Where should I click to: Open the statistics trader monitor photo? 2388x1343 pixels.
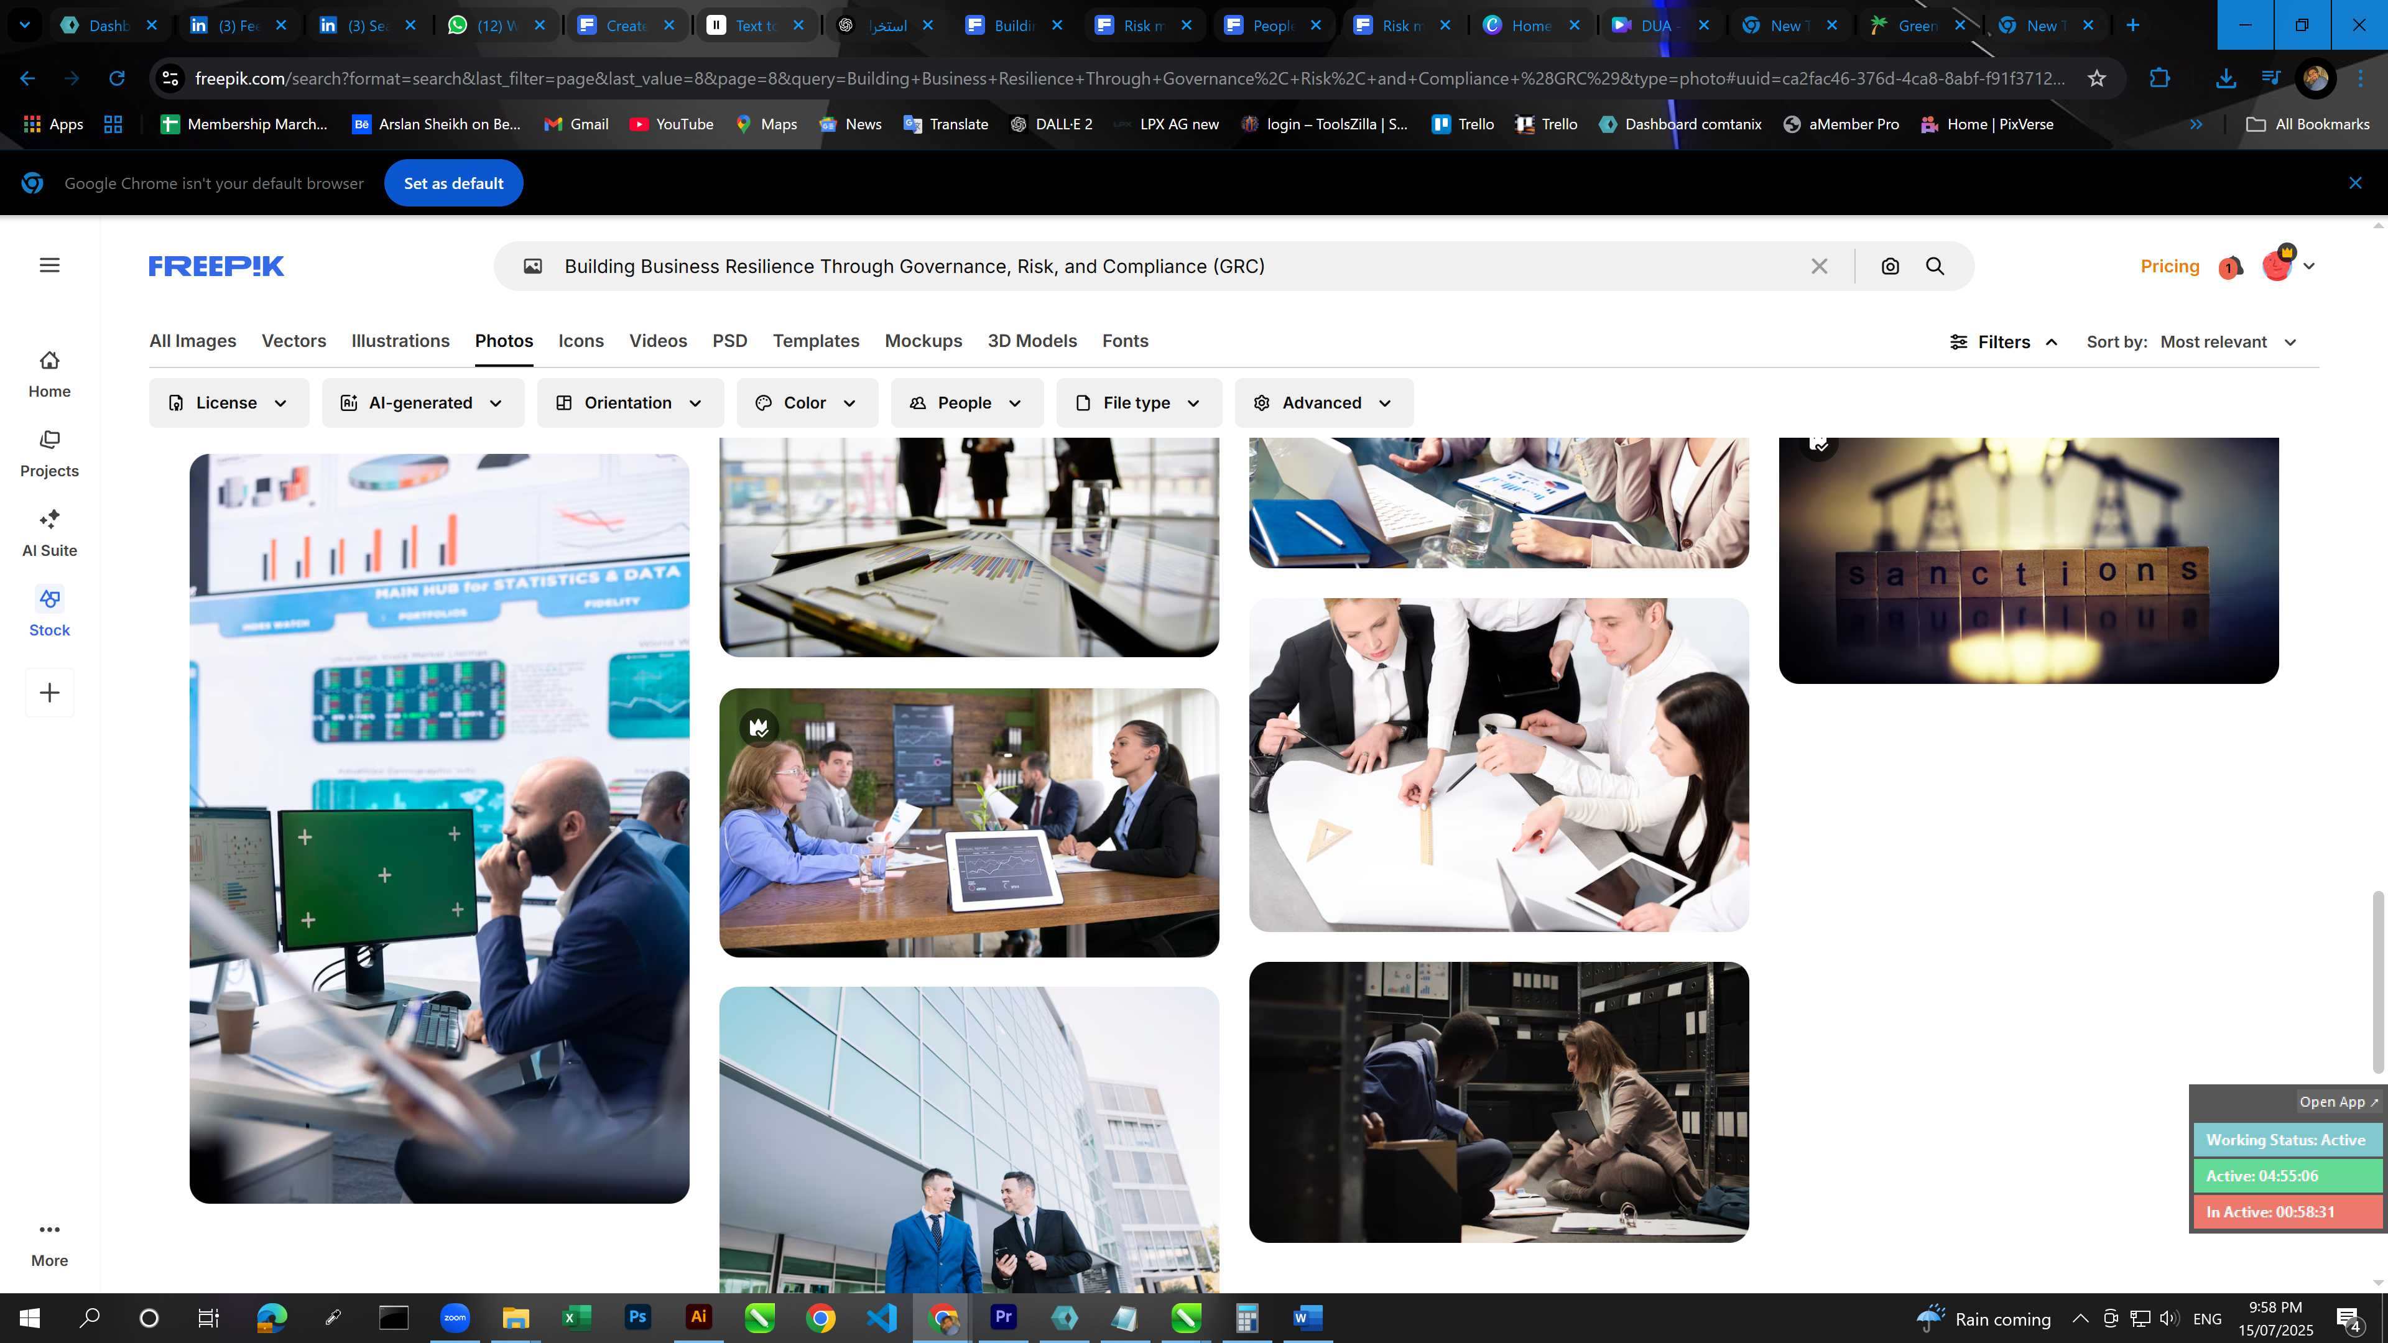point(440,829)
